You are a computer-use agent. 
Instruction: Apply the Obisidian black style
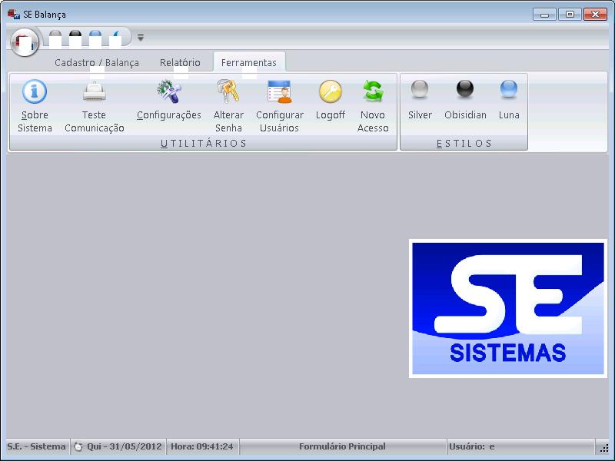[x=465, y=91]
